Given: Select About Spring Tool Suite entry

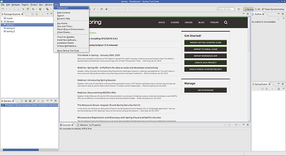Looking at the screenshot, I should point(71,51).
